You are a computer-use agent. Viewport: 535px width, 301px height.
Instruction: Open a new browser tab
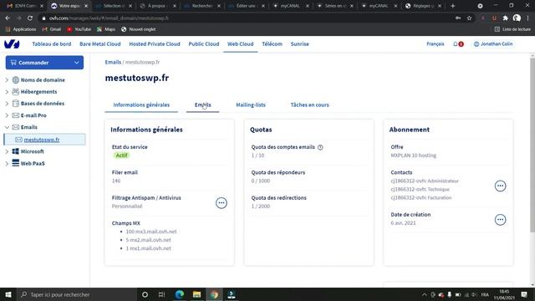click(453, 6)
